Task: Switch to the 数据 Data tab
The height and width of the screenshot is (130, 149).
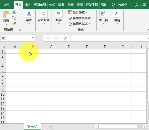Action: (61, 5)
